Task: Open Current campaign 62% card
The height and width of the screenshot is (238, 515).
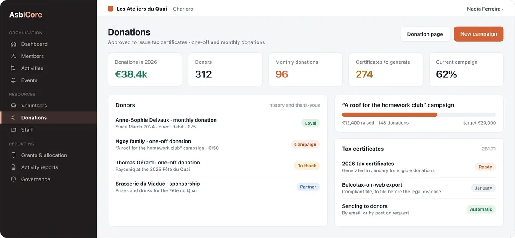Action: pyautogui.click(x=466, y=70)
